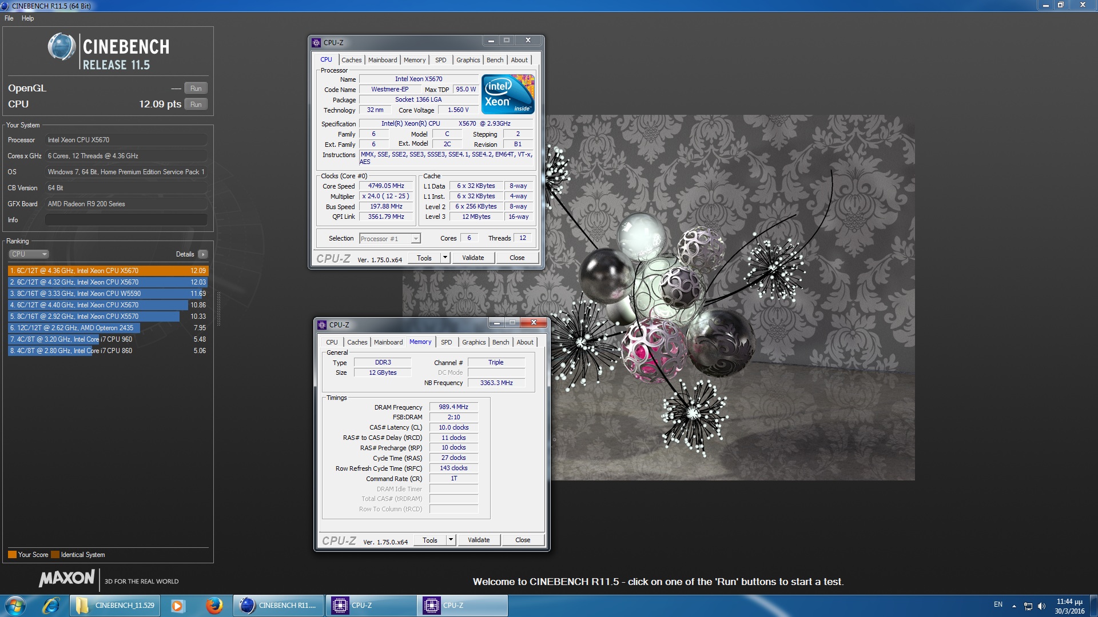Click the Cinebench globe logo
1098x617 pixels.
pos(61,47)
